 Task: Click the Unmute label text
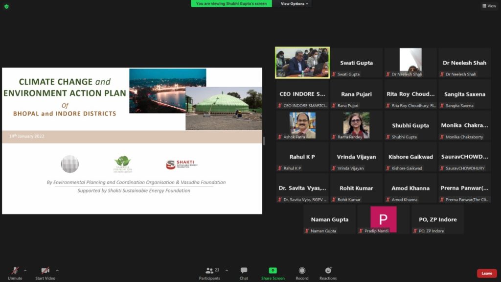tap(15, 278)
